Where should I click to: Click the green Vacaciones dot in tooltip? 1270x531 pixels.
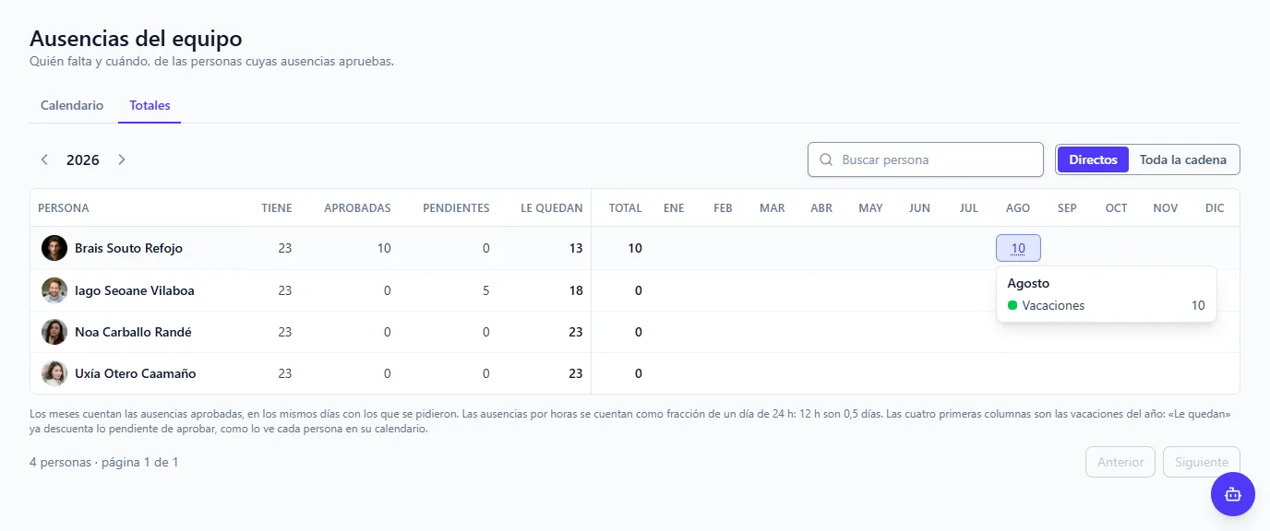click(x=1012, y=305)
